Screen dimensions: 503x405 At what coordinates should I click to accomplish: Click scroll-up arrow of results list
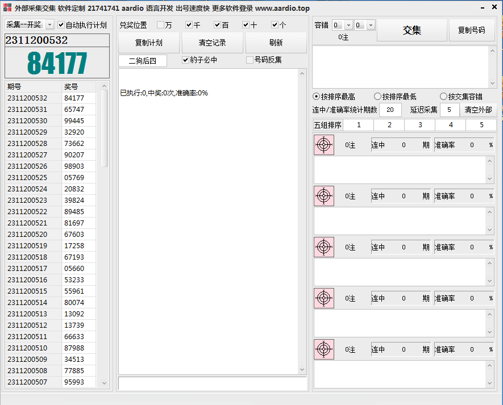pyautogui.click(x=104, y=86)
